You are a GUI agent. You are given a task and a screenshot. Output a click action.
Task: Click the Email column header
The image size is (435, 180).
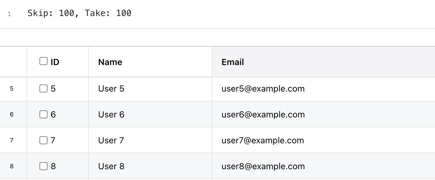pos(233,62)
